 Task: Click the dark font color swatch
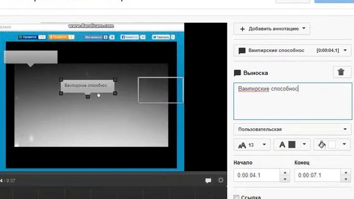[x=292, y=145]
